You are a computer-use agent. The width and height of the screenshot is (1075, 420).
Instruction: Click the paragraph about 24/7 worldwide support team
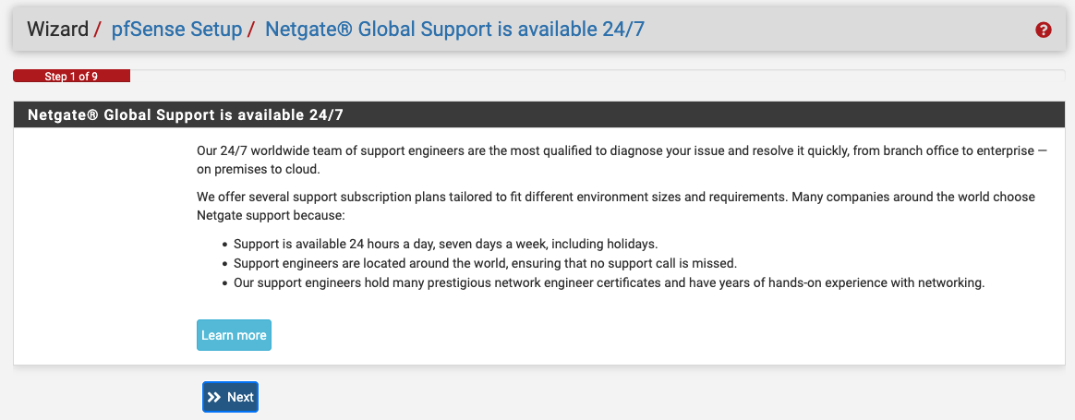point(622,160)
